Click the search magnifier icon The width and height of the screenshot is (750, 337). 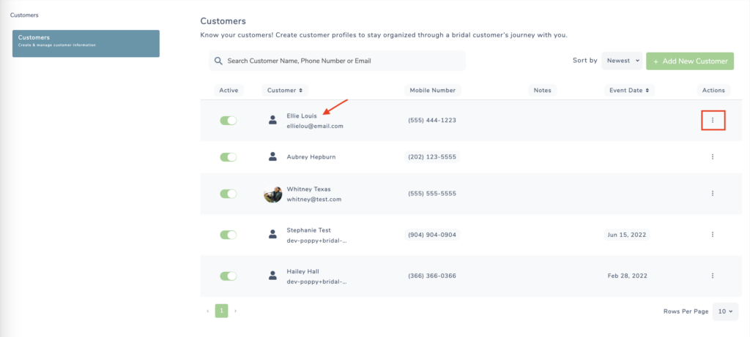[x=218, y=61]
